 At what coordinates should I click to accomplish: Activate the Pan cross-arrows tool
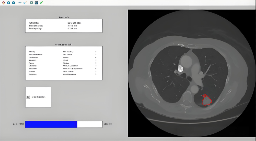pos(20,3)
